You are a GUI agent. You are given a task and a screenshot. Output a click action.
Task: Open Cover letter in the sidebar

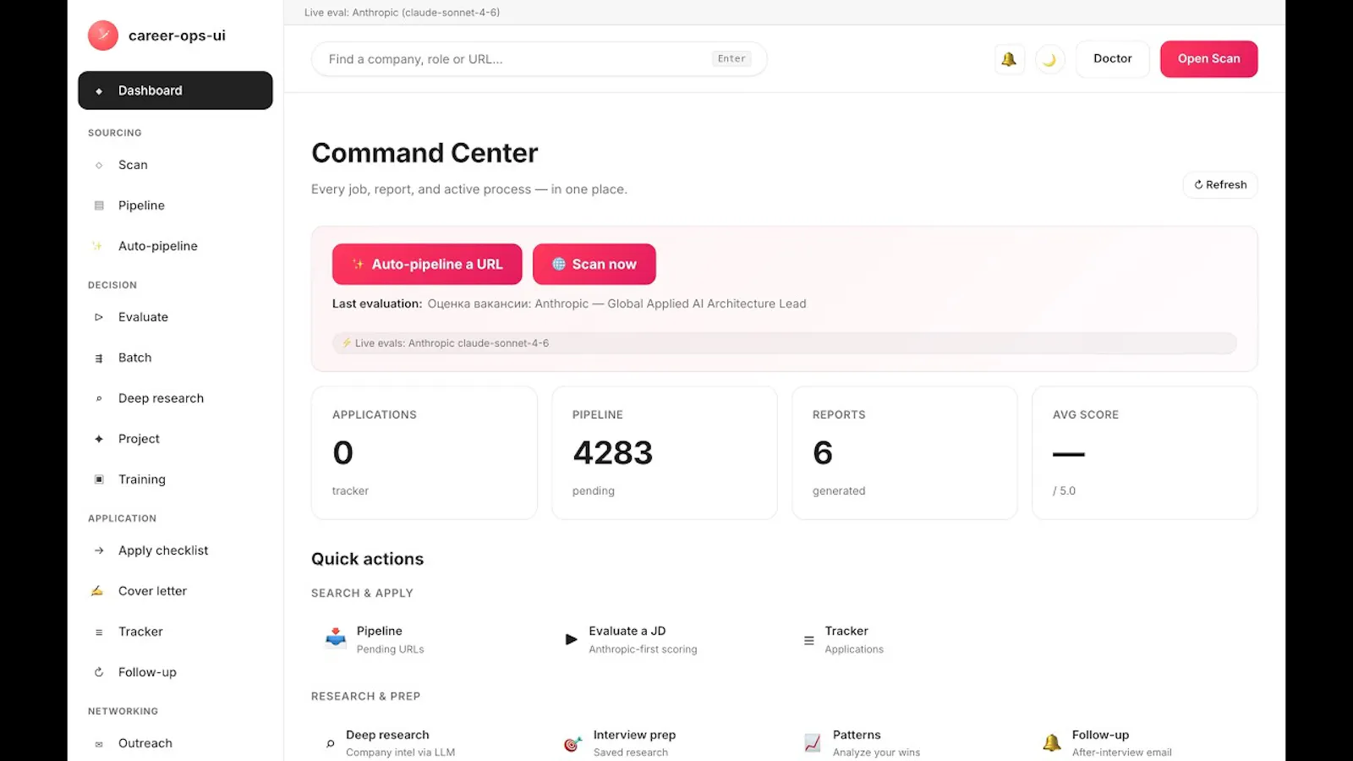point(175,591)
